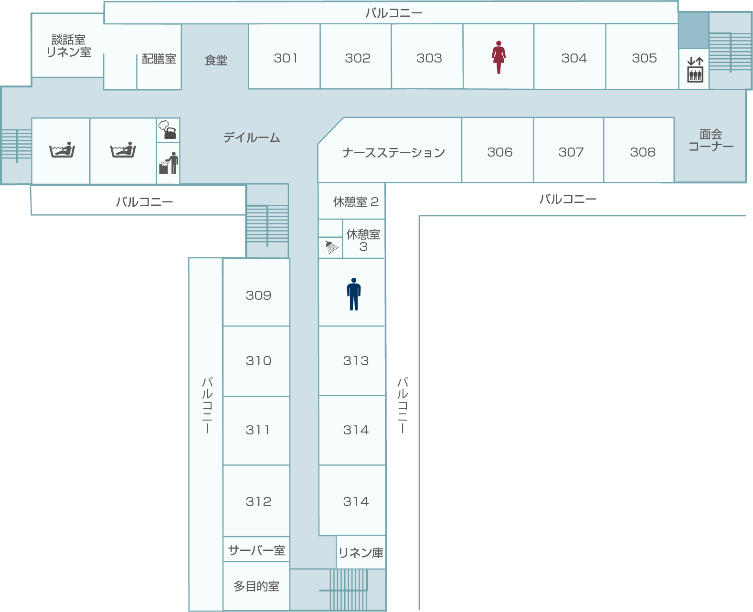Click the elevator icon
This screenshot has height=612, width=753.
click(x=695, y=70)
